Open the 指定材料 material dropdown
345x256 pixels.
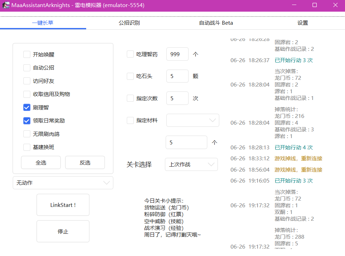[x=193, y=120]
